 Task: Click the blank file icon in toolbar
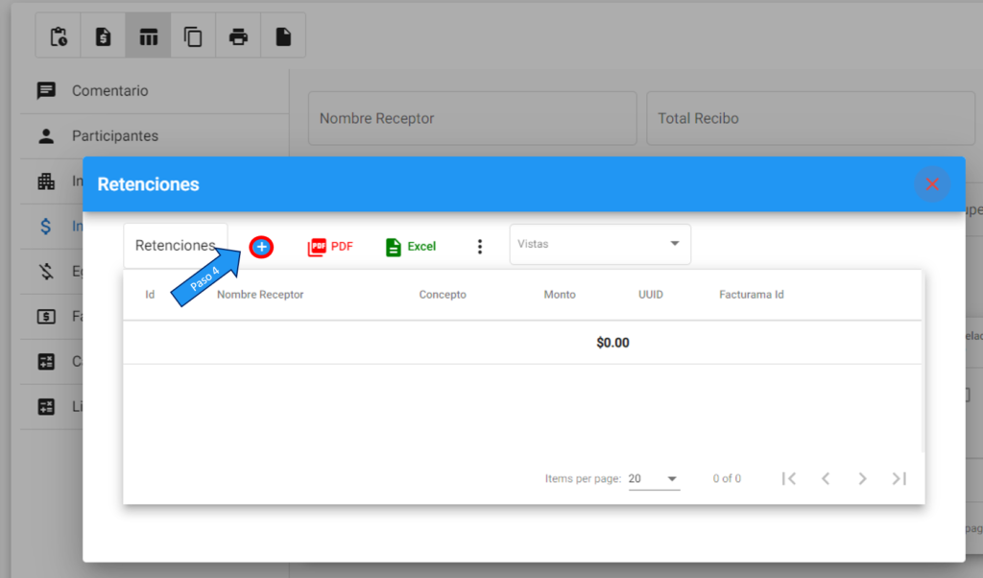tap(283, 36)
